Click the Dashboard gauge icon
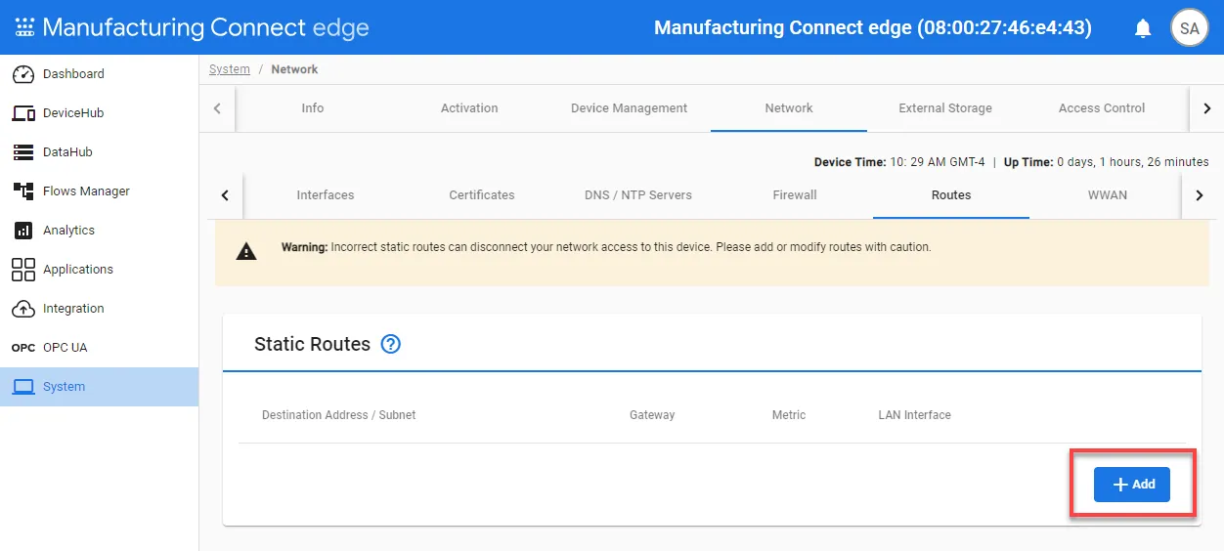1224x551 pixels. (x=23, y=74)
